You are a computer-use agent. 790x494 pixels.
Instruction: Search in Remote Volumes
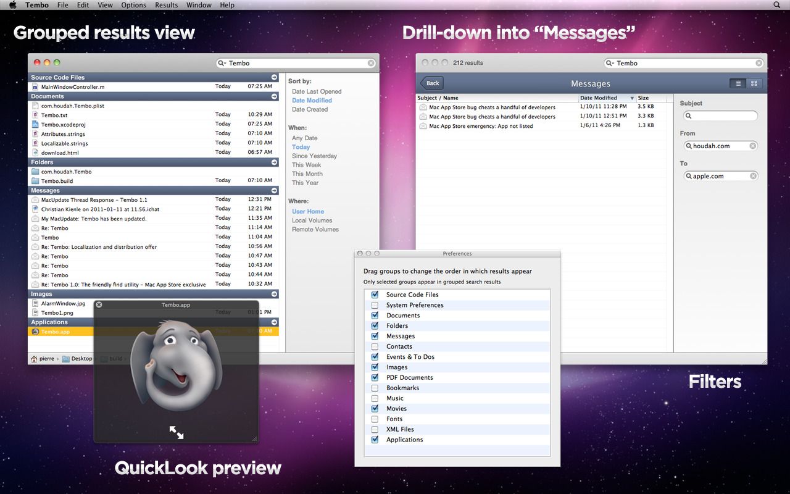tap(315, 230)
